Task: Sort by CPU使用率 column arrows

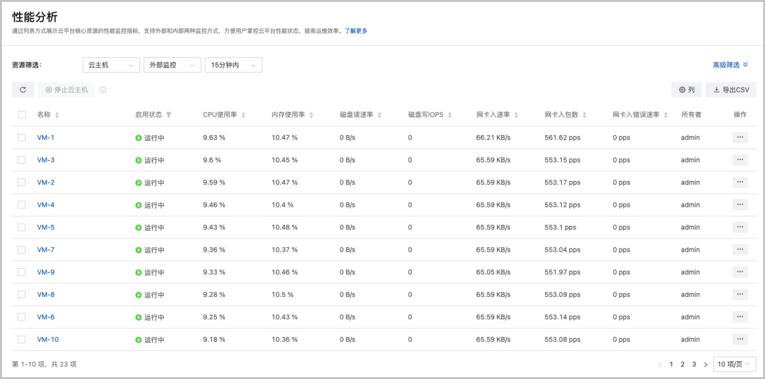Action: (244, 115)
